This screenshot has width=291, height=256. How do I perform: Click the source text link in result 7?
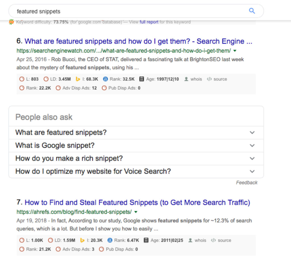point(225,240)
